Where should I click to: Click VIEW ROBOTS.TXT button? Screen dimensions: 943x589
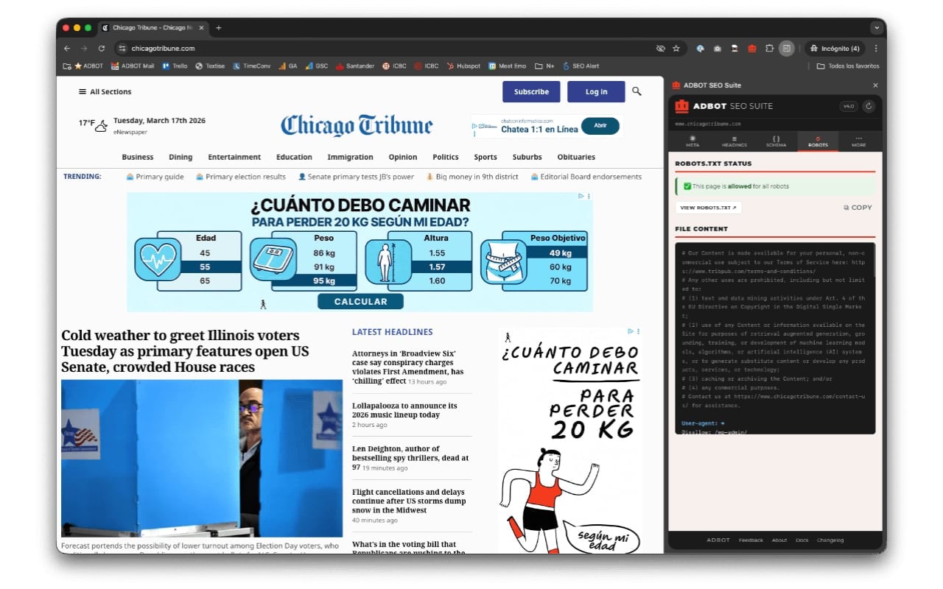(x=709, y=208)
